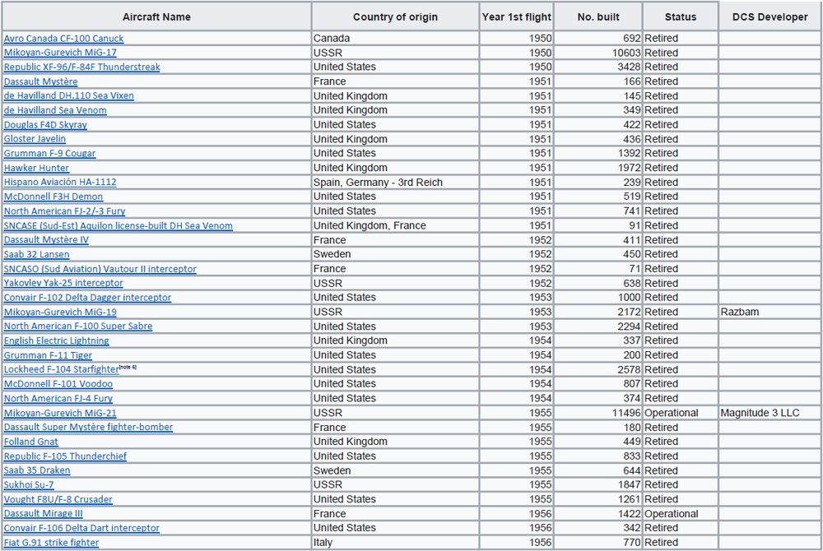Open the Gloster Javelin article
The height and width of the screenshot is (551, 823).
click(35, 139)
